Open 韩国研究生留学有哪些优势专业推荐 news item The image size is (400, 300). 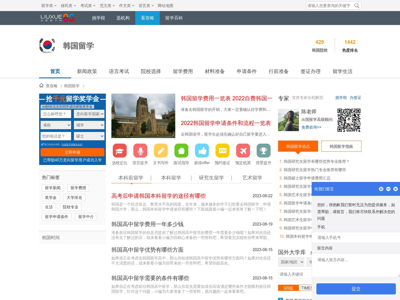pos(316,161)
